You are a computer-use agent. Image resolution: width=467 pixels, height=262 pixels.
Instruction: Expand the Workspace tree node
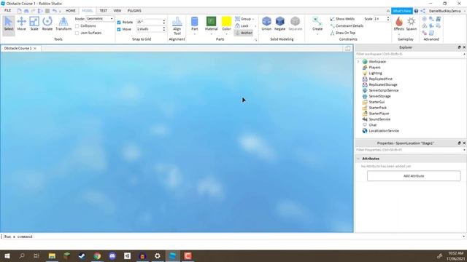[358, 61]
